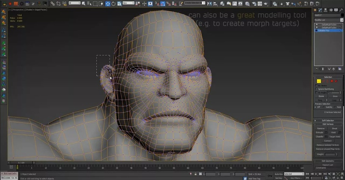Click the Connect button
Viewport: 345px width, 180px height.
tap(327, 141)
